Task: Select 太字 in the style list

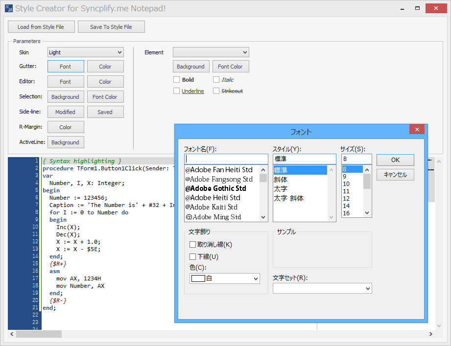Action: coord(281,189)
